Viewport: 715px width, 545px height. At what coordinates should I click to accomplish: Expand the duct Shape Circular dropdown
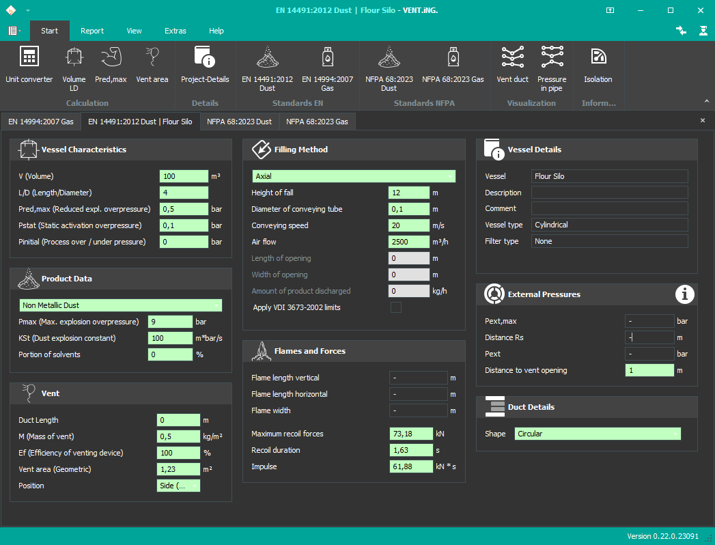click(598, 434)
